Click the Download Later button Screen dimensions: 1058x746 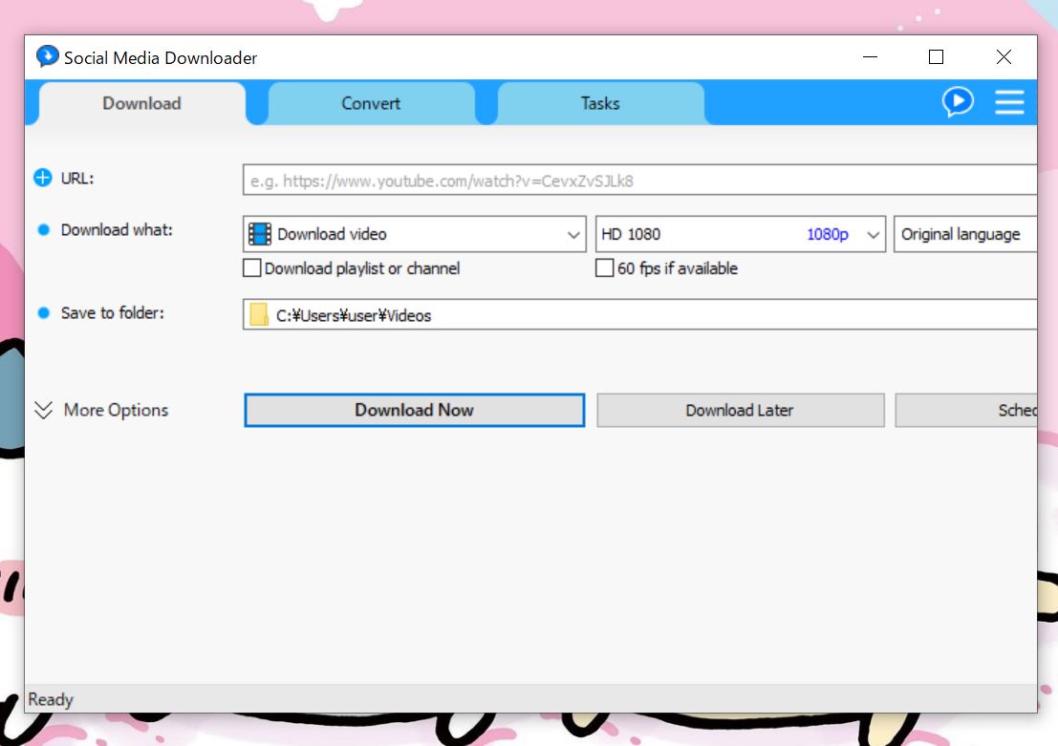click(x=740, y=410)
